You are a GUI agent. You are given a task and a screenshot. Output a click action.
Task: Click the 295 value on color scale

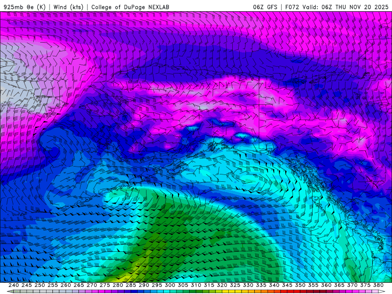[x=157, y=285]
